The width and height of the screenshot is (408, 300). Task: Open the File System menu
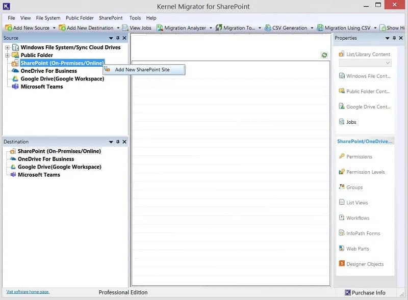click(48, 18)
